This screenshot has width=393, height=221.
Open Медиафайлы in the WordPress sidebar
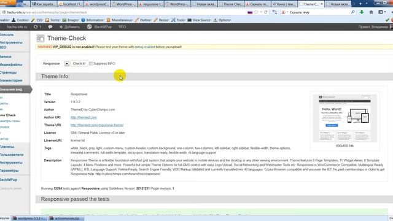pos(11,64)
